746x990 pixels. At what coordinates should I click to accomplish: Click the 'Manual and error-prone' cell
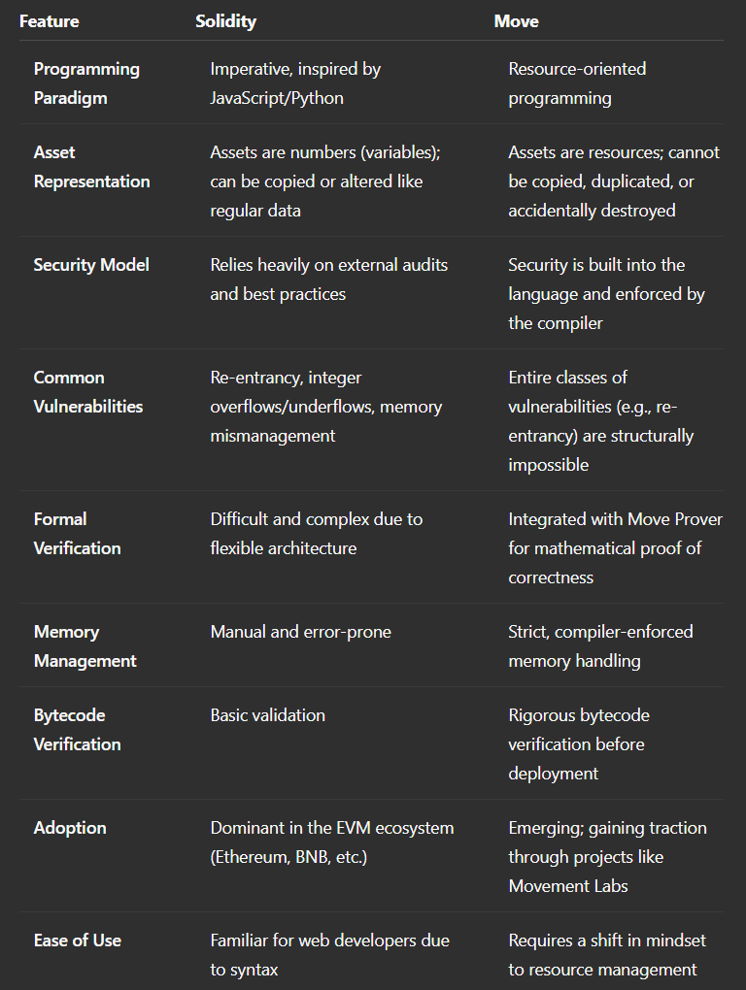pyautogui.click(x=301, y=632)
